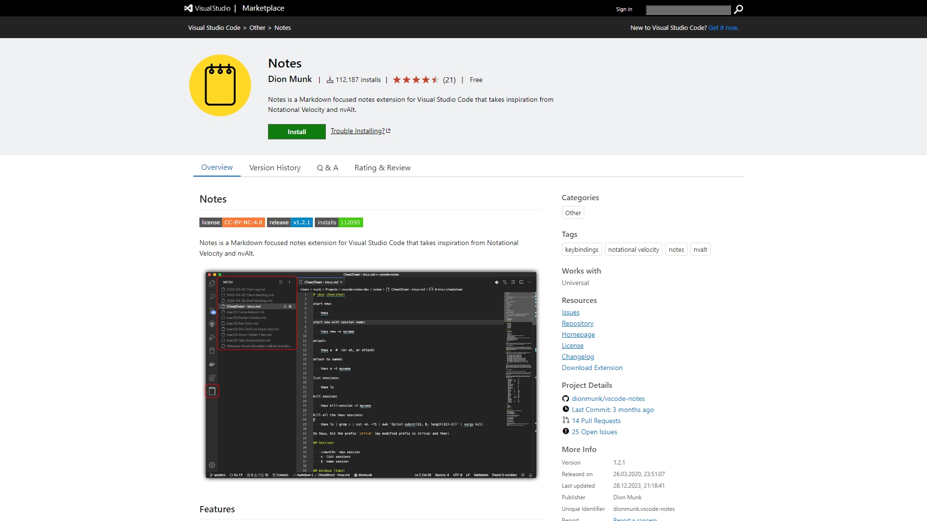Viewport: 927px width, 521px height.
Task: Click the (21) reviews count
Action: coord(449,80)
